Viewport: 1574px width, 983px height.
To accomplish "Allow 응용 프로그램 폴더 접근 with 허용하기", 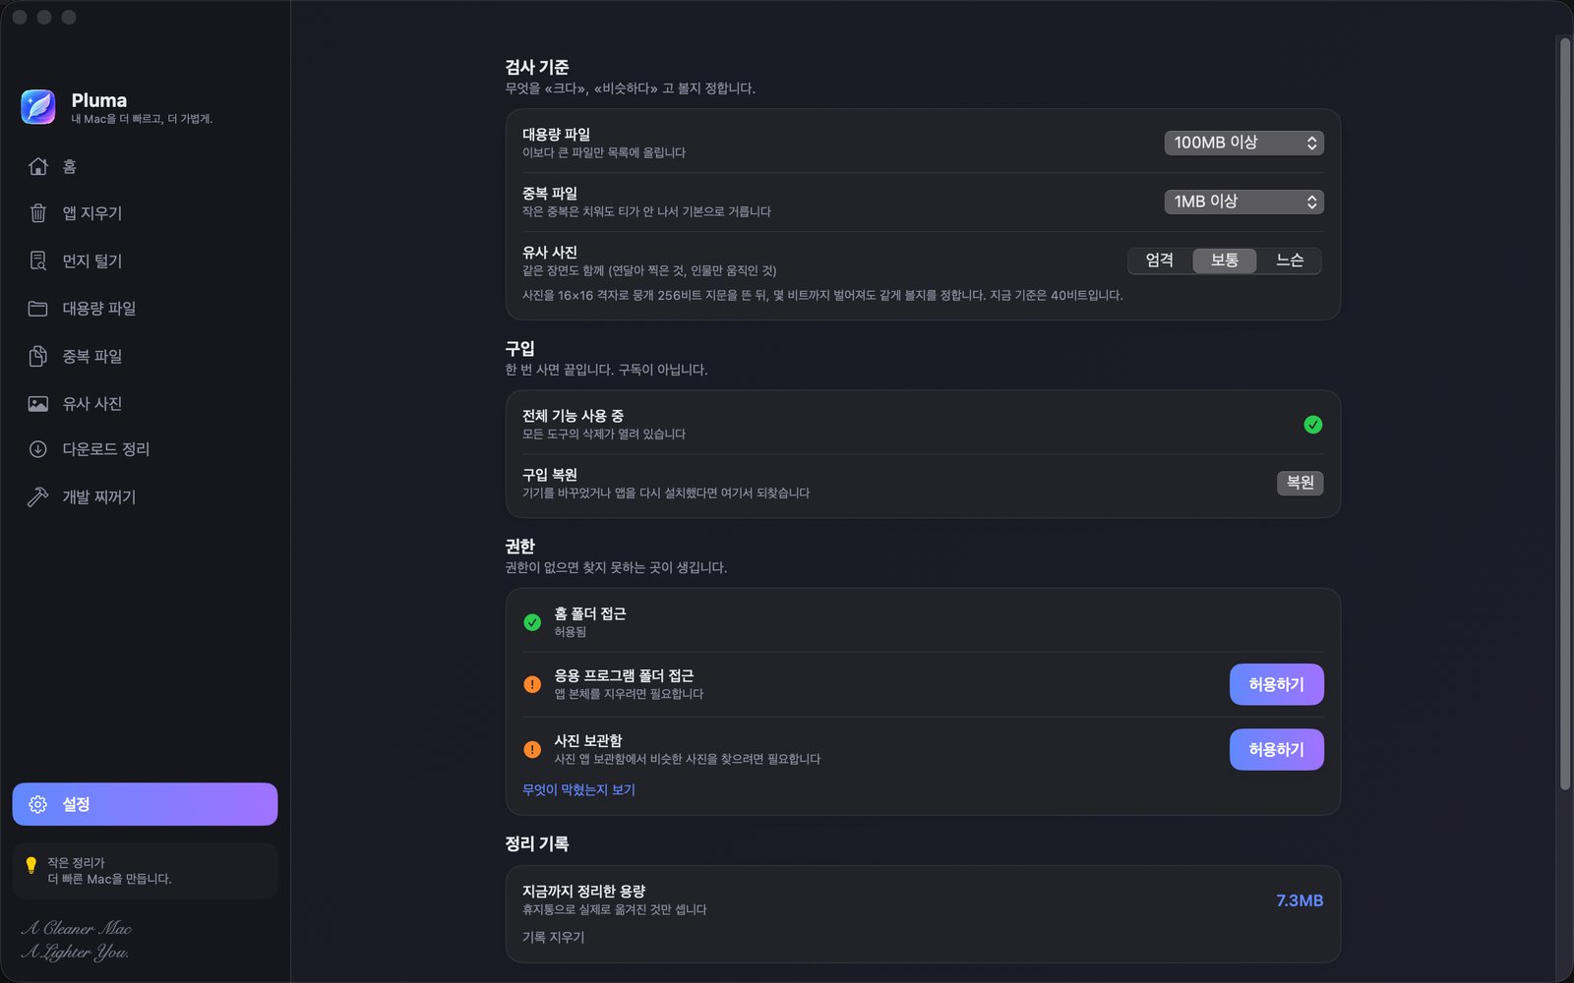I will click(1276, 684).
